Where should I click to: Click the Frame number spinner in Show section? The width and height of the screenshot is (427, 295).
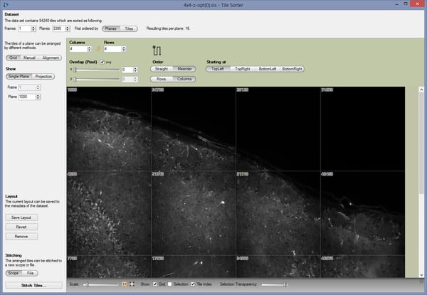coord(38,87)
